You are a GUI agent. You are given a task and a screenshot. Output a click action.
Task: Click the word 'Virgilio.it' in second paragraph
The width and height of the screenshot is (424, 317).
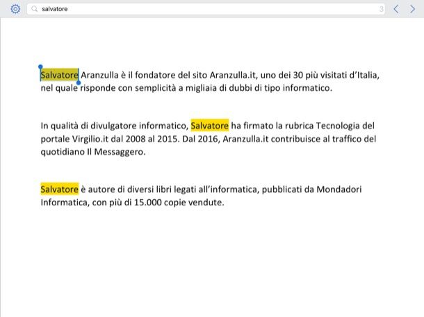90,139
